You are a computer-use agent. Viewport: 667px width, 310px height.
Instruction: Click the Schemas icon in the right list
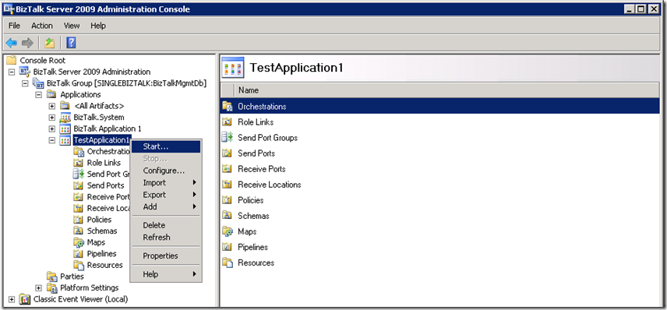pyautogui.click(x=228, y=216)
